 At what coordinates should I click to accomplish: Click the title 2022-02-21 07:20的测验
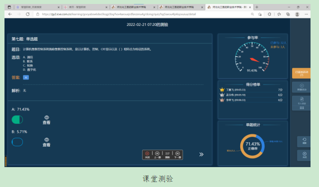click(148, 24)
